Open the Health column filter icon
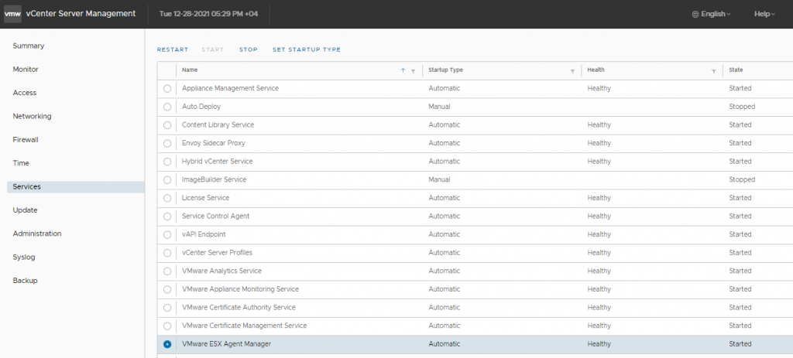The image size is (793, 358). click(x=713, y=71)
